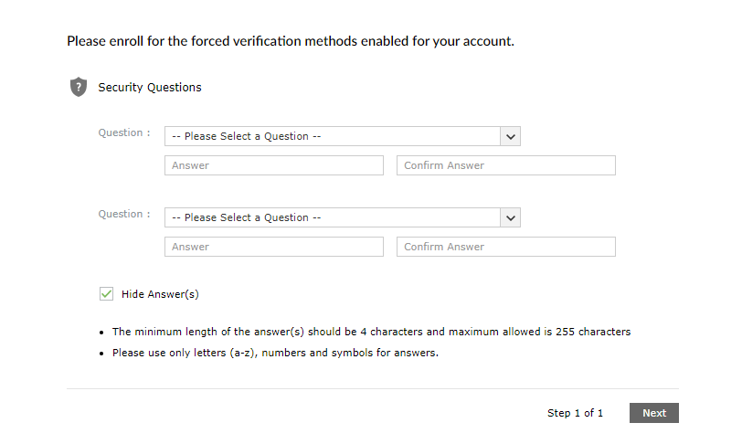Click the allowed characters note
The width and height of the screenshot is (742, 444).
[275, 353]
